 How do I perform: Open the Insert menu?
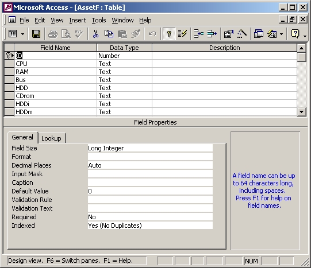click(78, 20)
